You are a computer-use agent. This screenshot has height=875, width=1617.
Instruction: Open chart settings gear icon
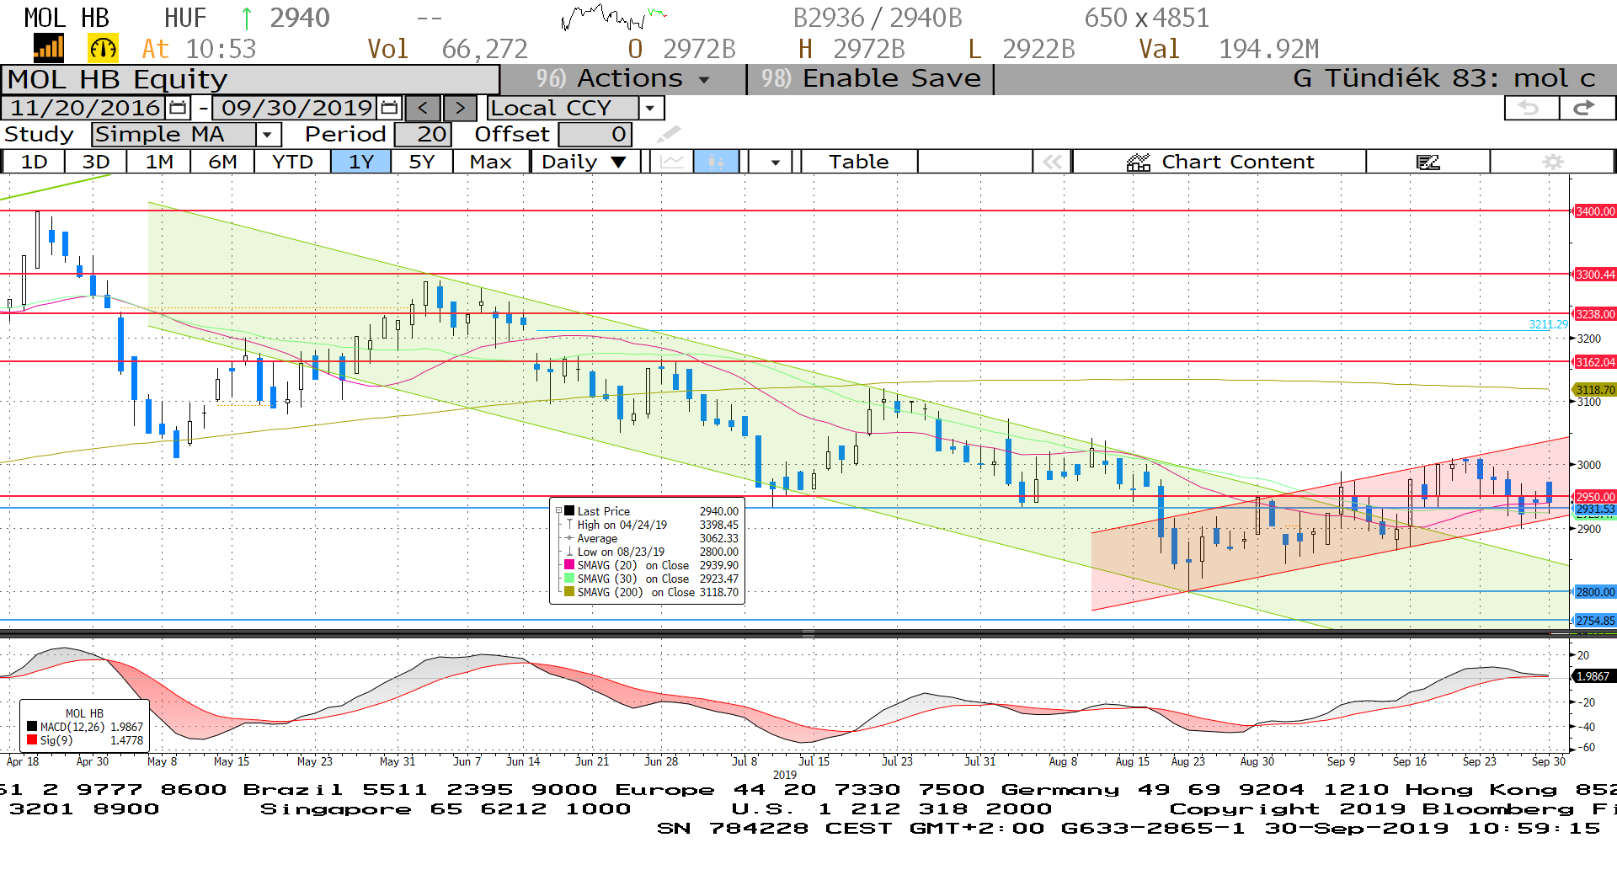1553,162
